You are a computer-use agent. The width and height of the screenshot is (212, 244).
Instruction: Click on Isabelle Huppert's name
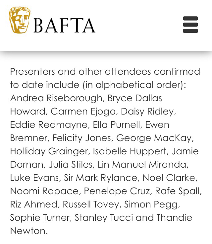pyautogui.click(x=130, y=151)
